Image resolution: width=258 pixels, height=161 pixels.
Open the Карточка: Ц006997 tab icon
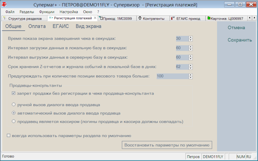(x=209, y=18)
